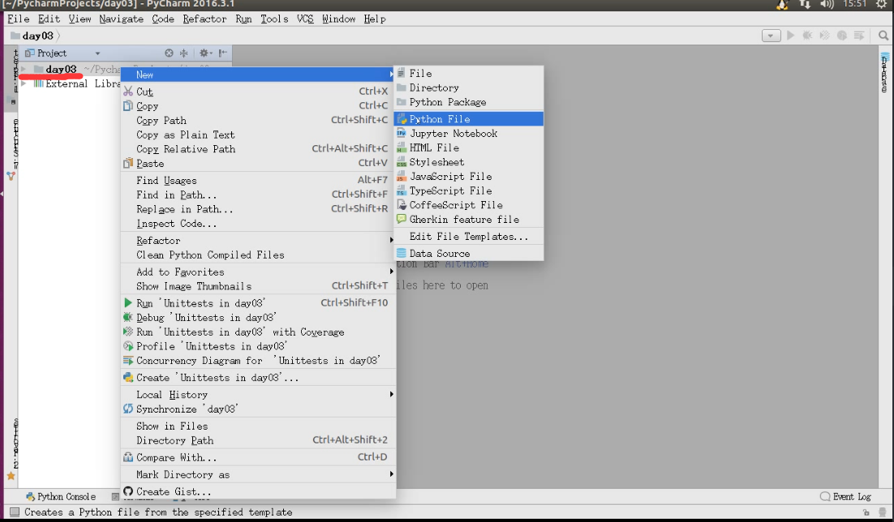894x522 pixels.
Task: Click Copy in the context menu
Action: [258, 106]
